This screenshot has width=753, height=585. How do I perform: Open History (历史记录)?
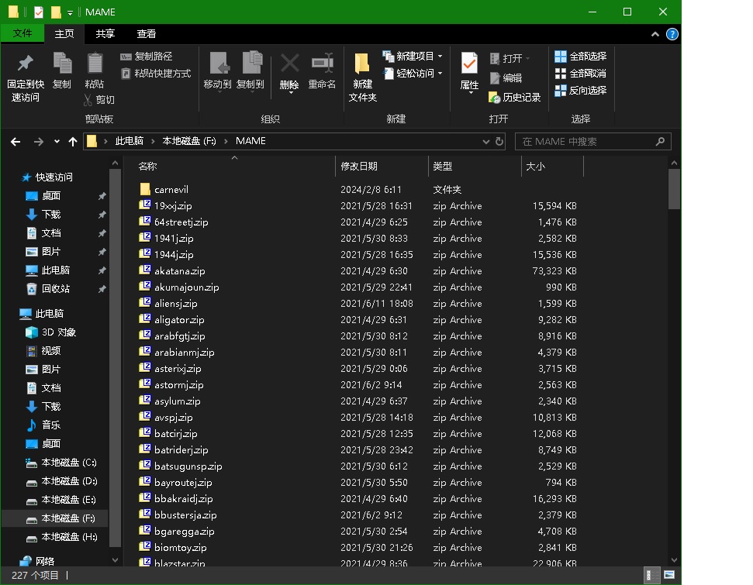click(x=515, y=98)
